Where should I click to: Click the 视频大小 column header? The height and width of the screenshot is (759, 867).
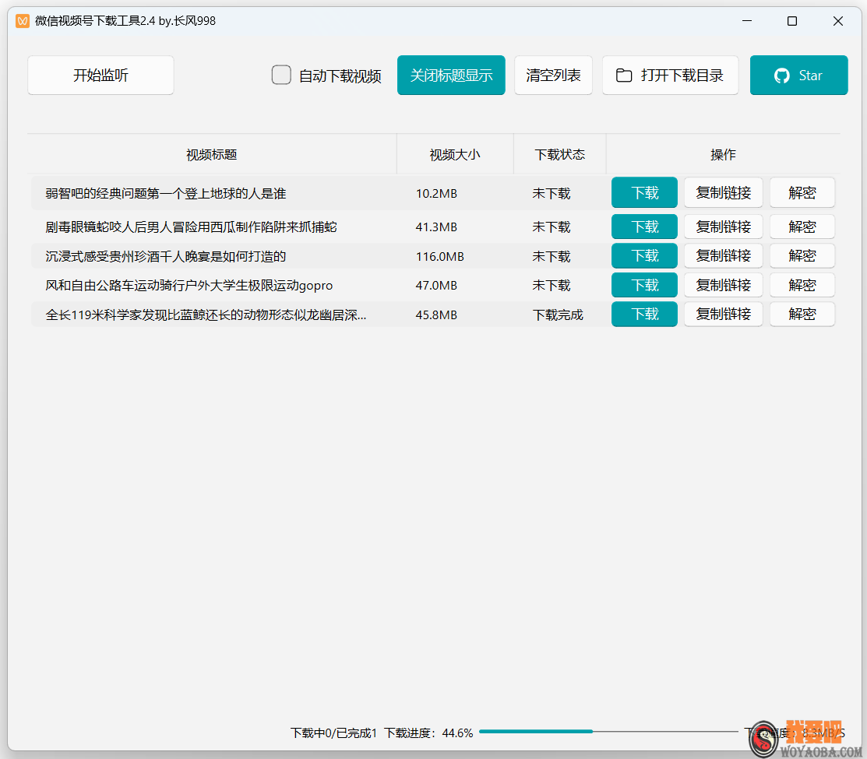(455, 154)
